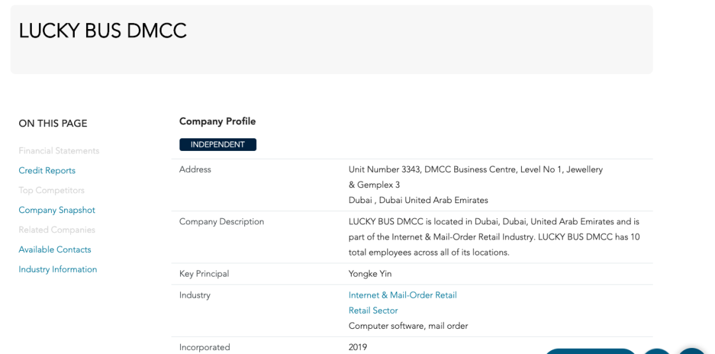Click the middle round floating blue icon
The height and width of the screenshot is (354, 715).
pyautogui.click(x=657, y=351)
